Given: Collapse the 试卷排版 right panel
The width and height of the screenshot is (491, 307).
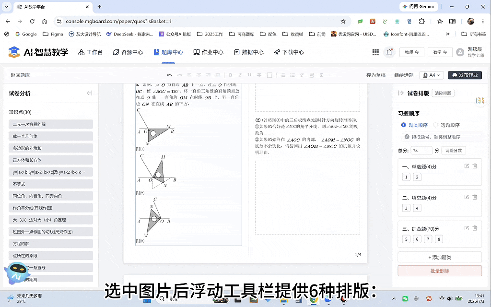Looking at the screenshot, I should point(401,93).
